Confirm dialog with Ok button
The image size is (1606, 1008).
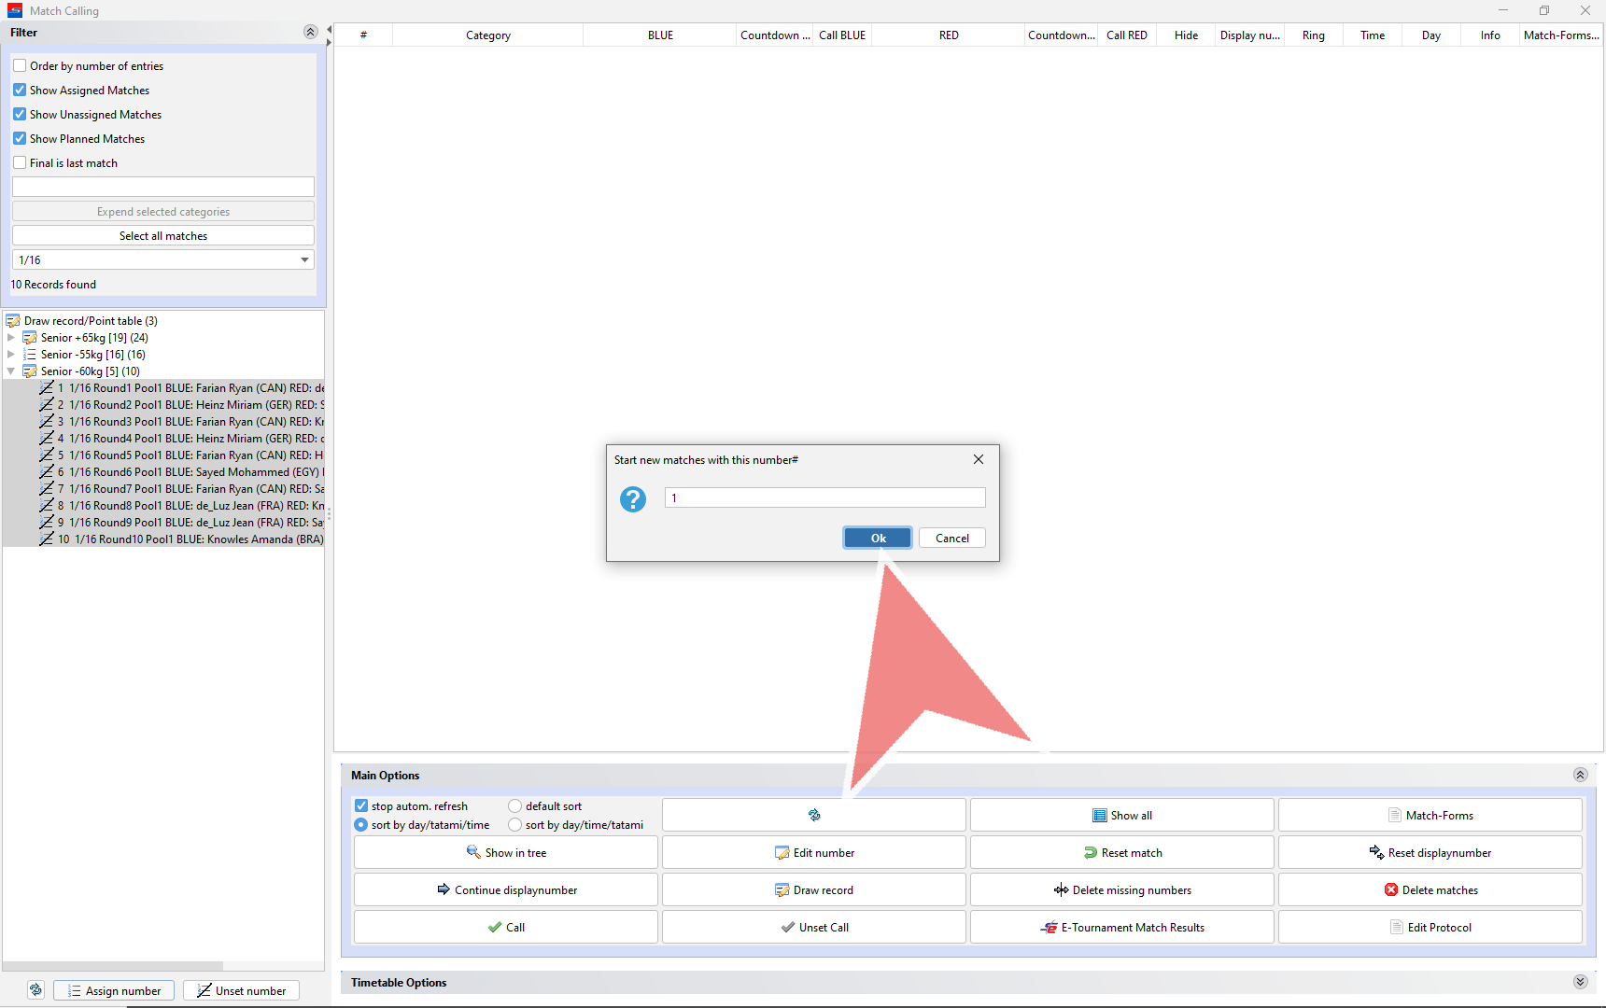tap(878, 539)
